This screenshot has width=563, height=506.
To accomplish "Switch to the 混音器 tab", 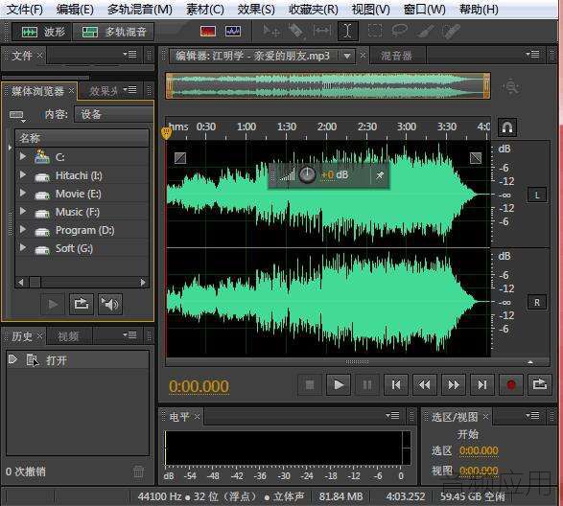I will point(396,56).
